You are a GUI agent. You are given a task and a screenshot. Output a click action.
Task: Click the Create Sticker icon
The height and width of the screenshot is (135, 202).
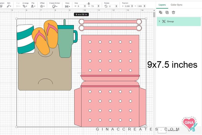[55, 6]
